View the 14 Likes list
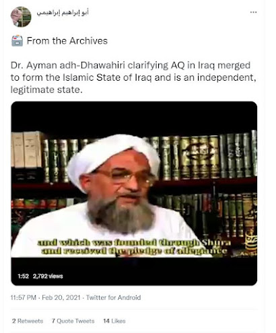 (x=114, y=321)
